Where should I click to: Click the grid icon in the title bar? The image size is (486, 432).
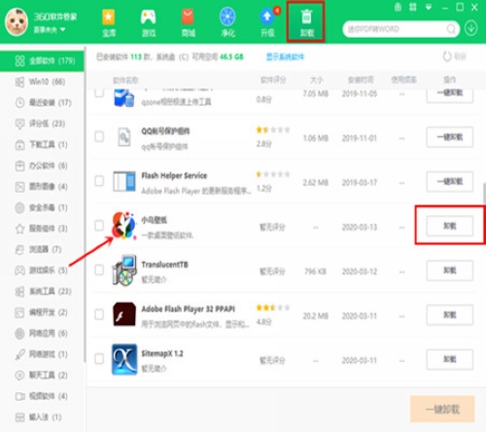[x=413, y=7]
